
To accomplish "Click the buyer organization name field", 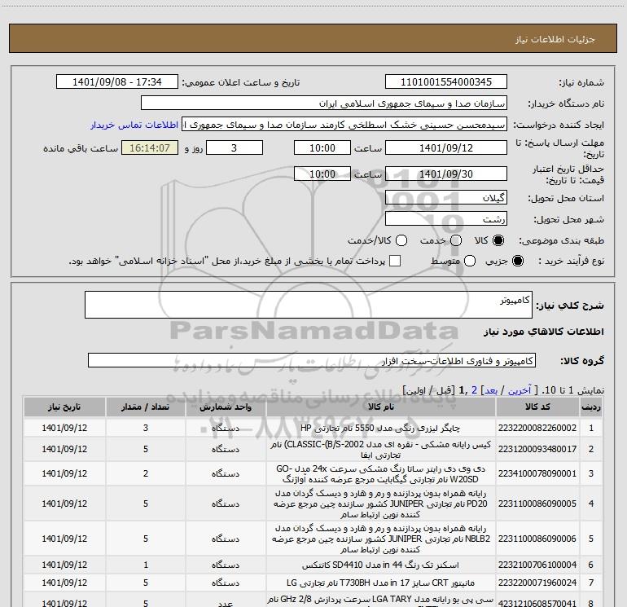I will (x=324, y=103).
